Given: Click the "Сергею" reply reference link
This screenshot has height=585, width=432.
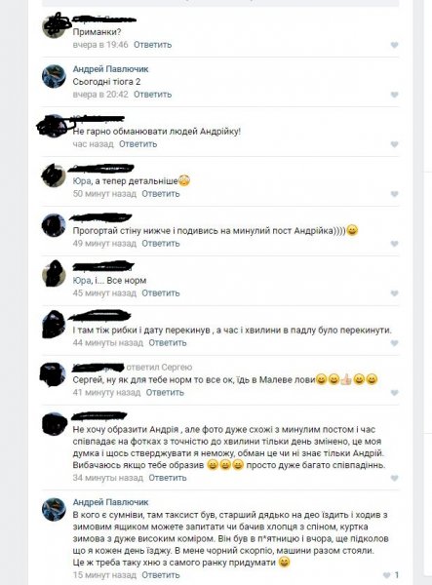Looking at the screenshot, I should tap(177, 368).
